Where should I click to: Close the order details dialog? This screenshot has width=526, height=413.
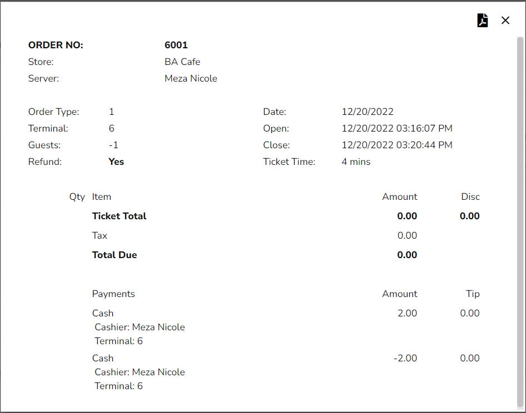coord(505,21)
